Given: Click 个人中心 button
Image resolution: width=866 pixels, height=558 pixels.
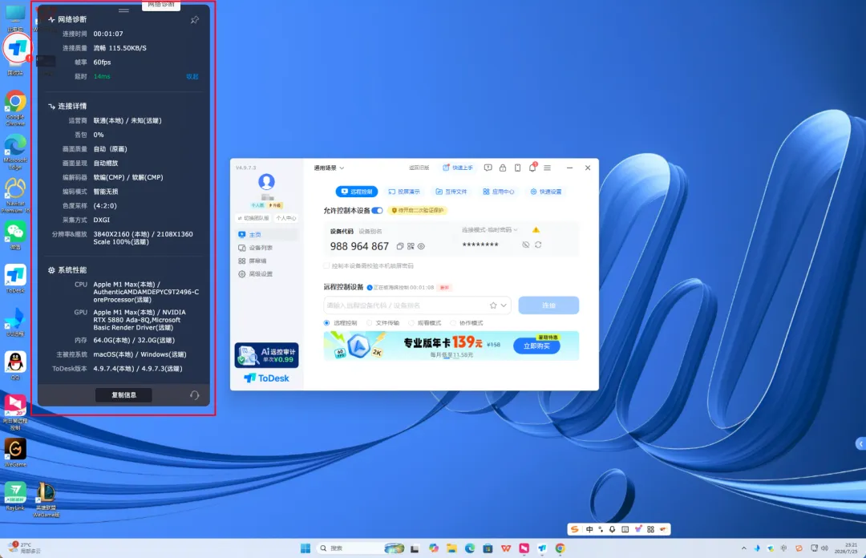Looking at the screenshot, I should pyautogui.click(x=285, y=218).
